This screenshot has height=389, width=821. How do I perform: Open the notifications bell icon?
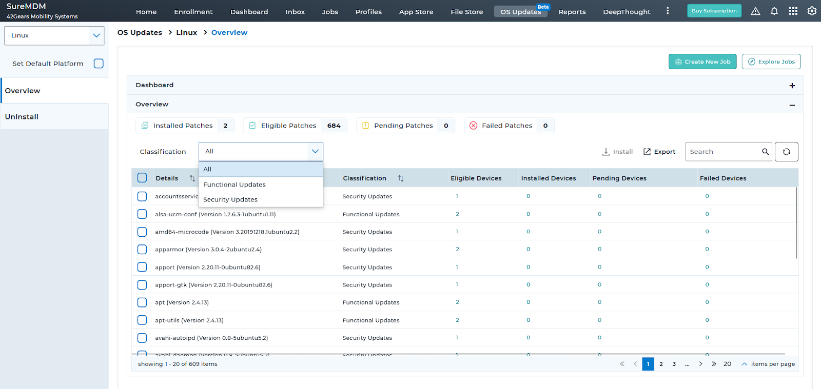click(774, 11)
